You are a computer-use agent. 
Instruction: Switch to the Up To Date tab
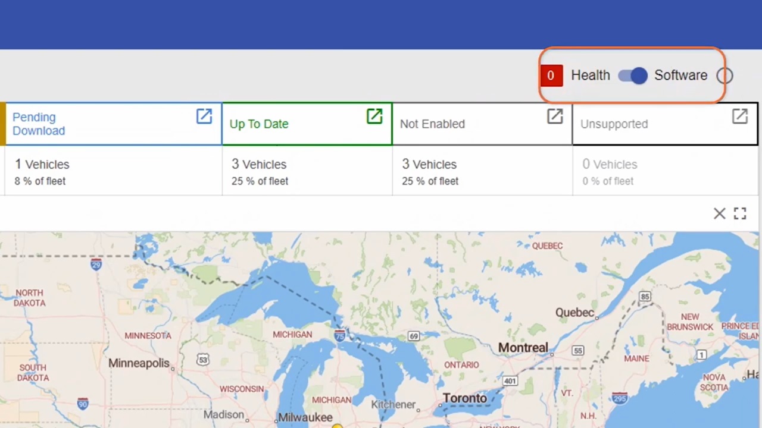(x=259, y=124)
